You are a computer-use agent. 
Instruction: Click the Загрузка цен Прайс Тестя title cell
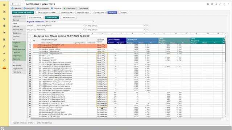coord(61,36)
